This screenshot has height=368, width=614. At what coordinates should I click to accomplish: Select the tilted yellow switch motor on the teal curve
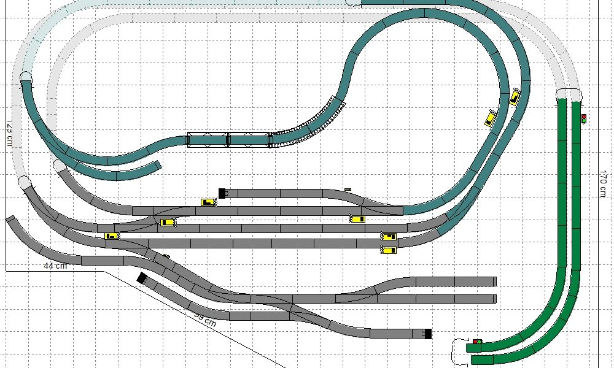(491, 117)
